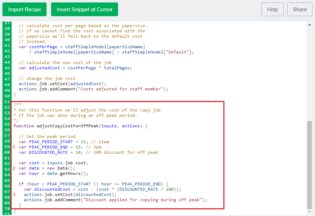Click the Share button
Viewport: 315px width, 216px height.
tap(300, 9)
